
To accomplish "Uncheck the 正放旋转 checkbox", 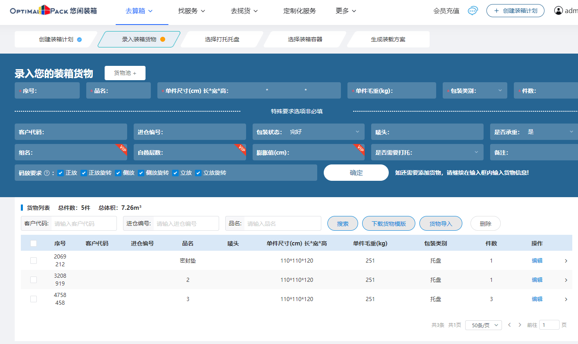I will point(84,173).
